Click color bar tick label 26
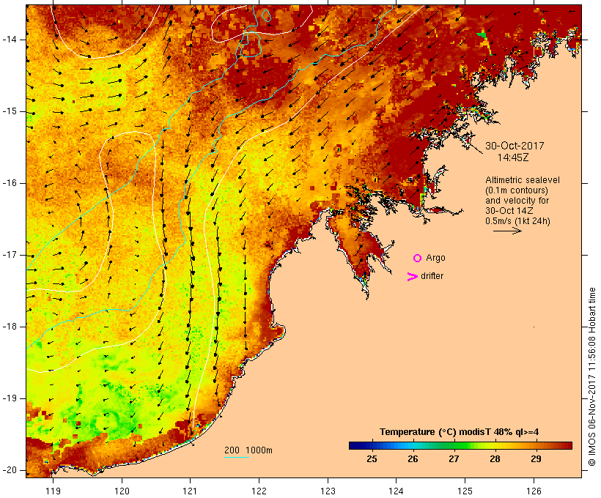 point(413,459)
